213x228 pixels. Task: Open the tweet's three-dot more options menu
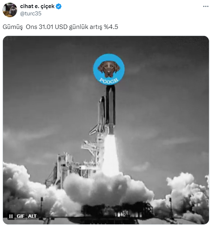tap(206, 6)
